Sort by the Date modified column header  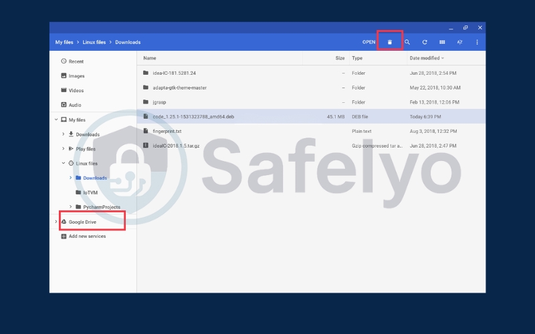[x=425, y=58]
